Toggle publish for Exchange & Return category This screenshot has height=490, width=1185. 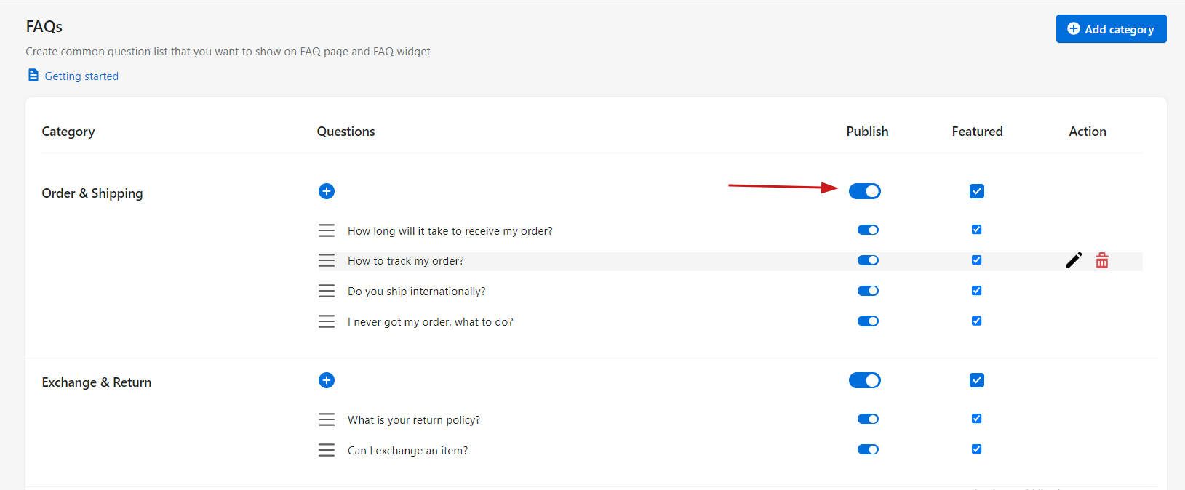(x=865, y=380)
